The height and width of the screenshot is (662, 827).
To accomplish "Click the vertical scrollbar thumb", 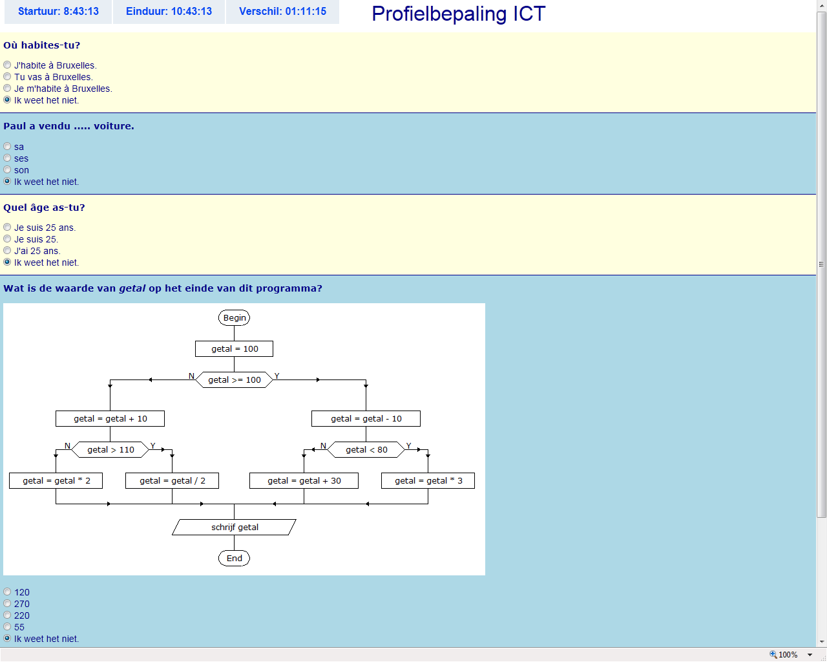I will [x=822, y=264].
